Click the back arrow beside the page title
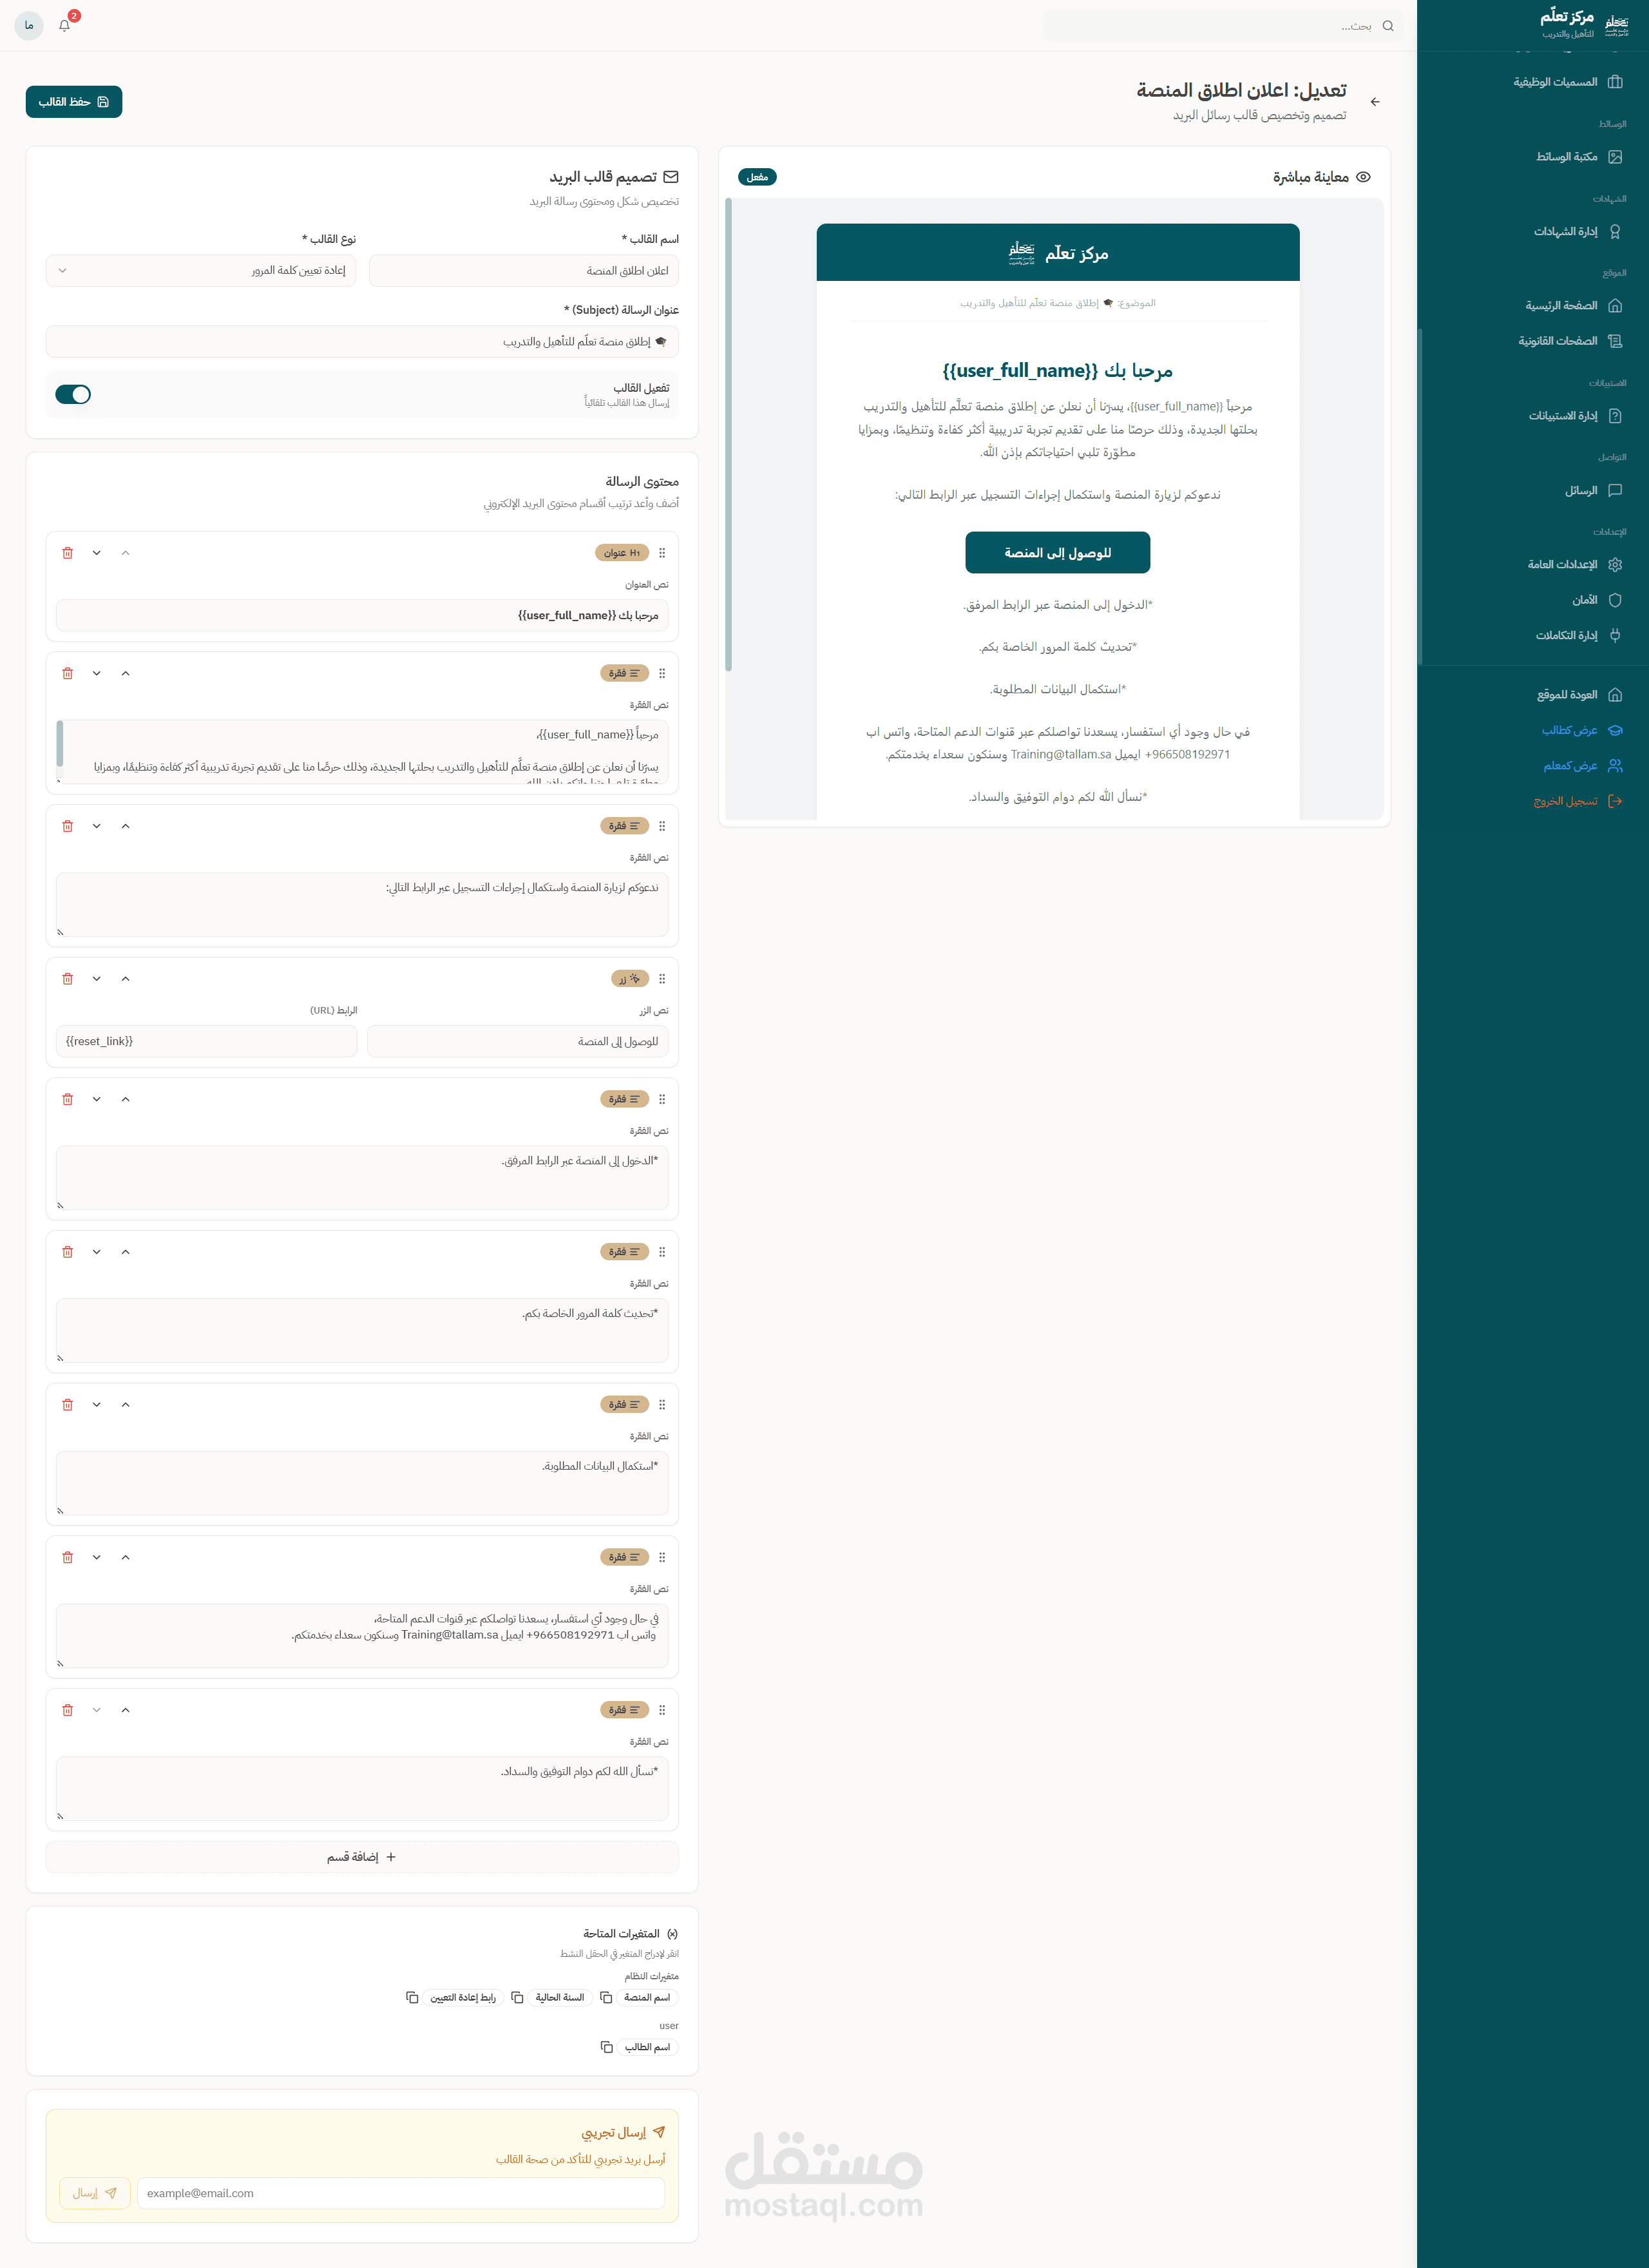 pyautogui.click(x=1374, y=102)
